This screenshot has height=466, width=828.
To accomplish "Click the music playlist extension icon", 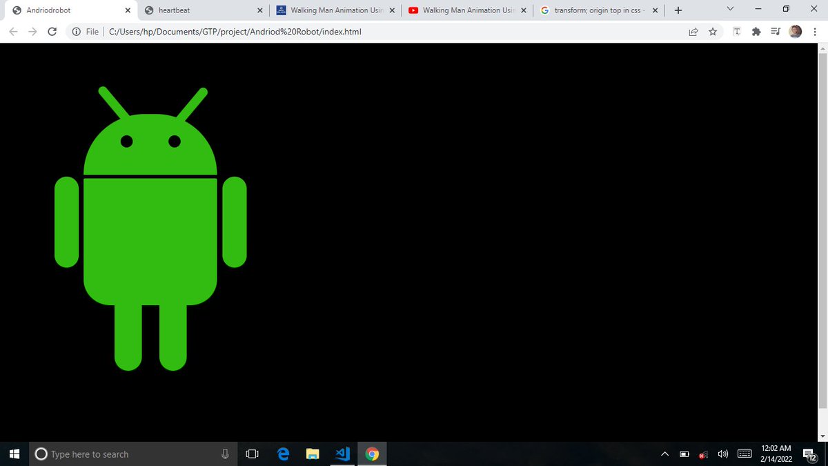I will coord(775,31).
